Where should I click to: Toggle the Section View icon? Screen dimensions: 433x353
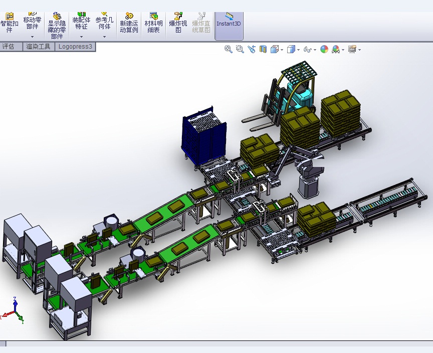click(x=263, y=49)
